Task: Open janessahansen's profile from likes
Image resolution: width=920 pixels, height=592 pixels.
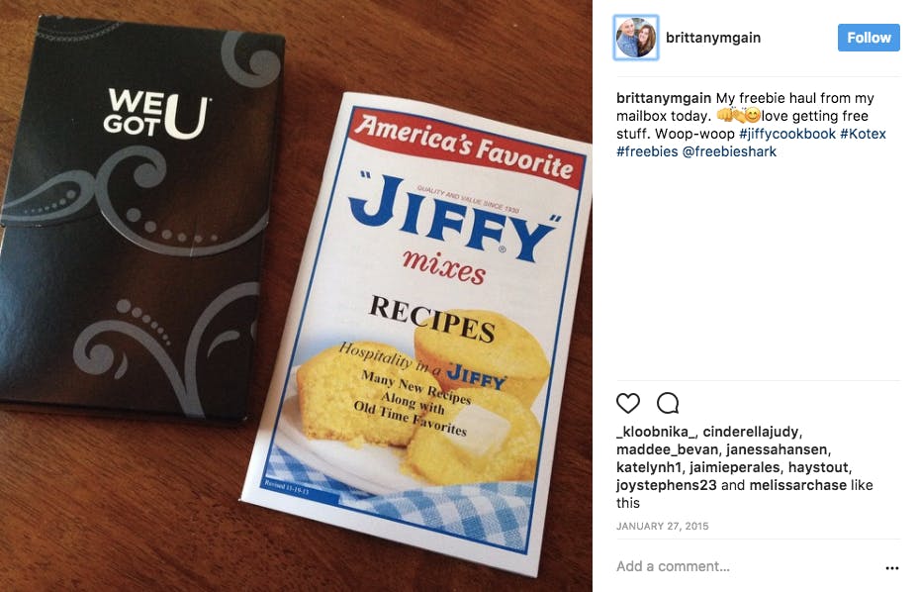Action: click(x=777, y=449)
